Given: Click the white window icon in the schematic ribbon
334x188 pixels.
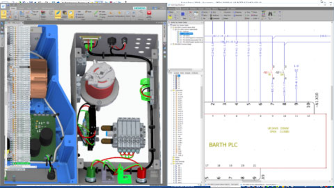Looking at the screenshot, I should click(x=196, y=13).
